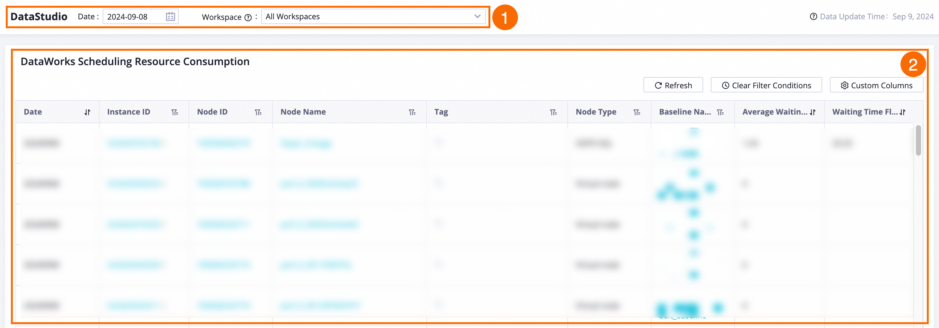Click the table's vertical scrollbar thumb
The image size is (939, 328).
(918, 140)
